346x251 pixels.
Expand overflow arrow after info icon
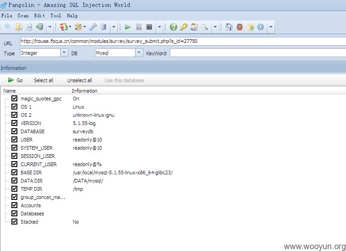coord(271,27)
